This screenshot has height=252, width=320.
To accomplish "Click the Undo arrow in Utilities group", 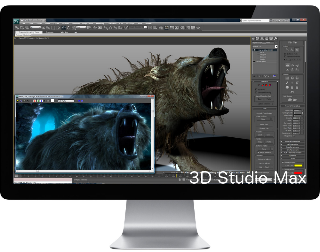I will [x=292, y=92].
